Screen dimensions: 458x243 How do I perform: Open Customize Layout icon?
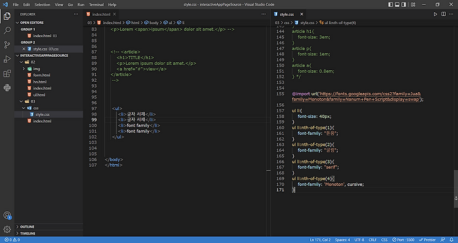click(x=413, y=4)
